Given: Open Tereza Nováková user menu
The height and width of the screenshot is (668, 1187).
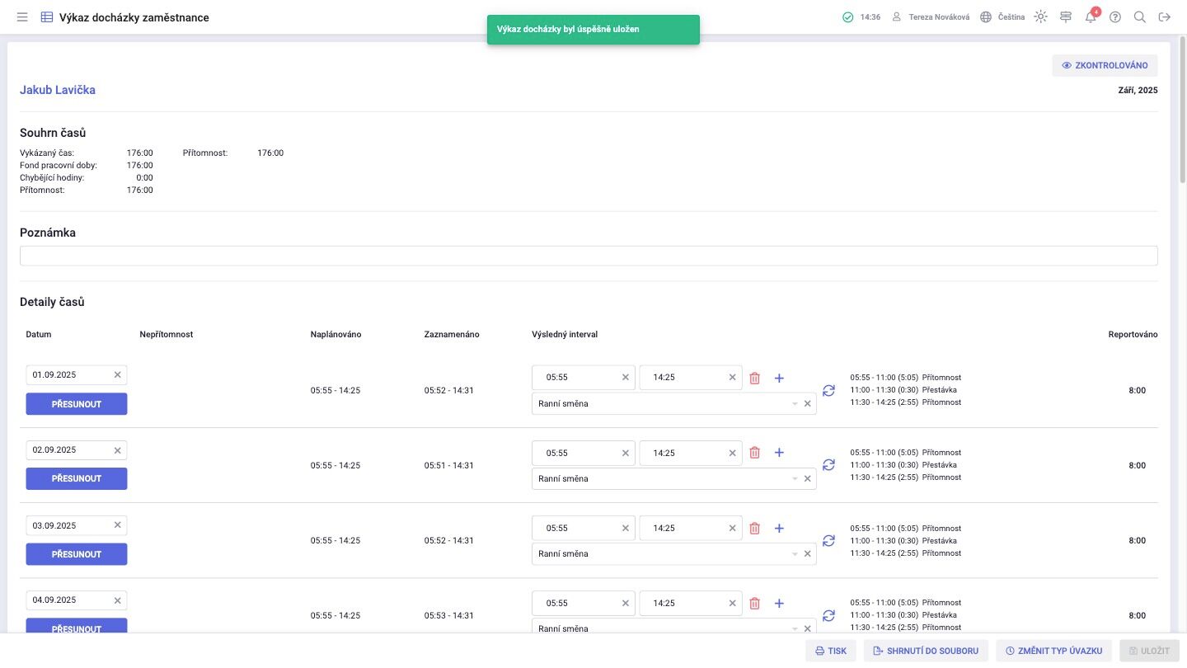Looking at the screenshot, I should 931,16.
